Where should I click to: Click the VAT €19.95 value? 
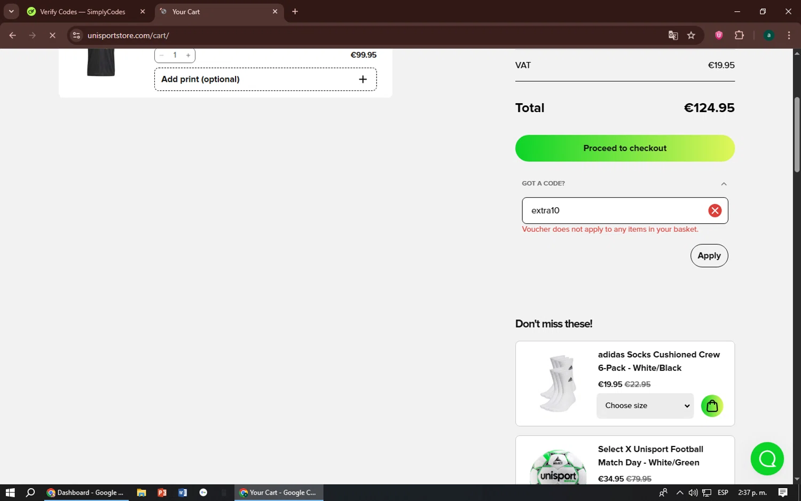[x=721, y=65]
